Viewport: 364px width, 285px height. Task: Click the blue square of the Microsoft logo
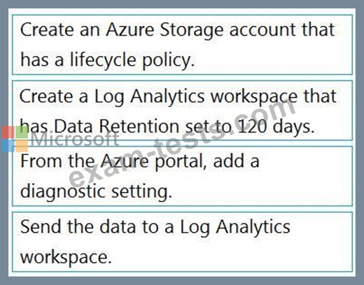click(8, 146)
